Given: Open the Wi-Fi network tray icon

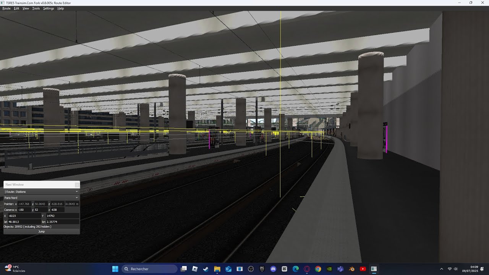Looking at the screenshot, I should pyautogui.click(x=450, y=269).
